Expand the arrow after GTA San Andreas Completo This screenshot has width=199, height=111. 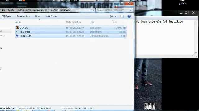pos(49,10)
